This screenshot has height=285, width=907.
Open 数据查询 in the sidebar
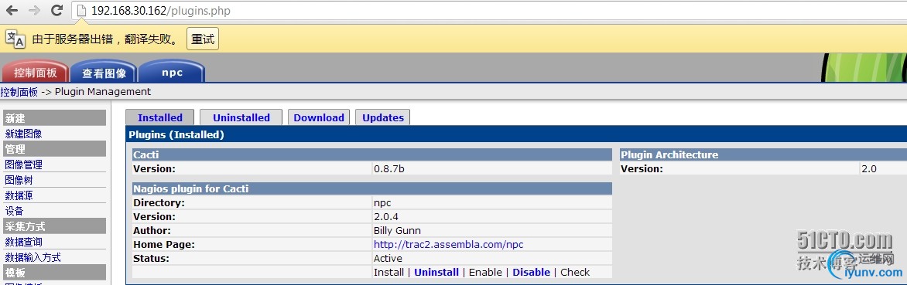24,242
